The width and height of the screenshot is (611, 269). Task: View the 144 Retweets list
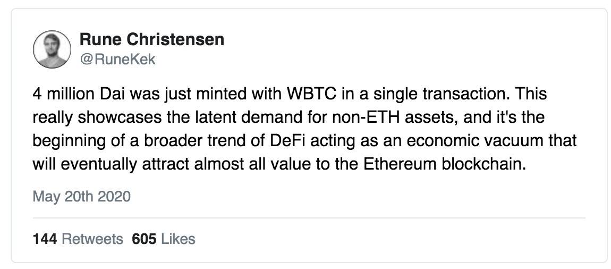[x=78, y=239]
